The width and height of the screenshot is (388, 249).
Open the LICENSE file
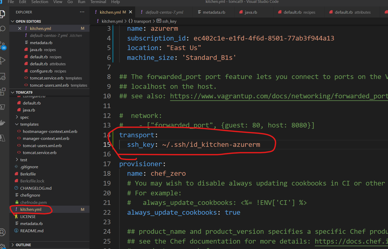coord(28,217)
